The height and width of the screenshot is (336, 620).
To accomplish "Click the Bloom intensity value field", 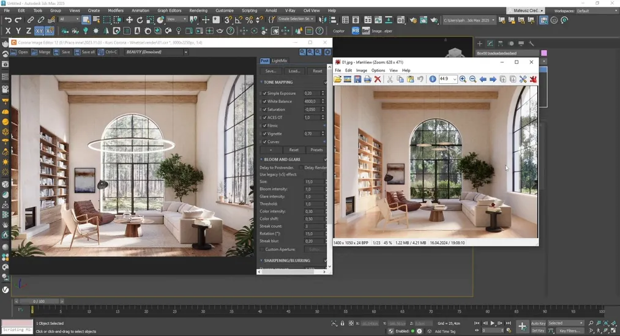I will pyautogui.click(x=312, y=189).
